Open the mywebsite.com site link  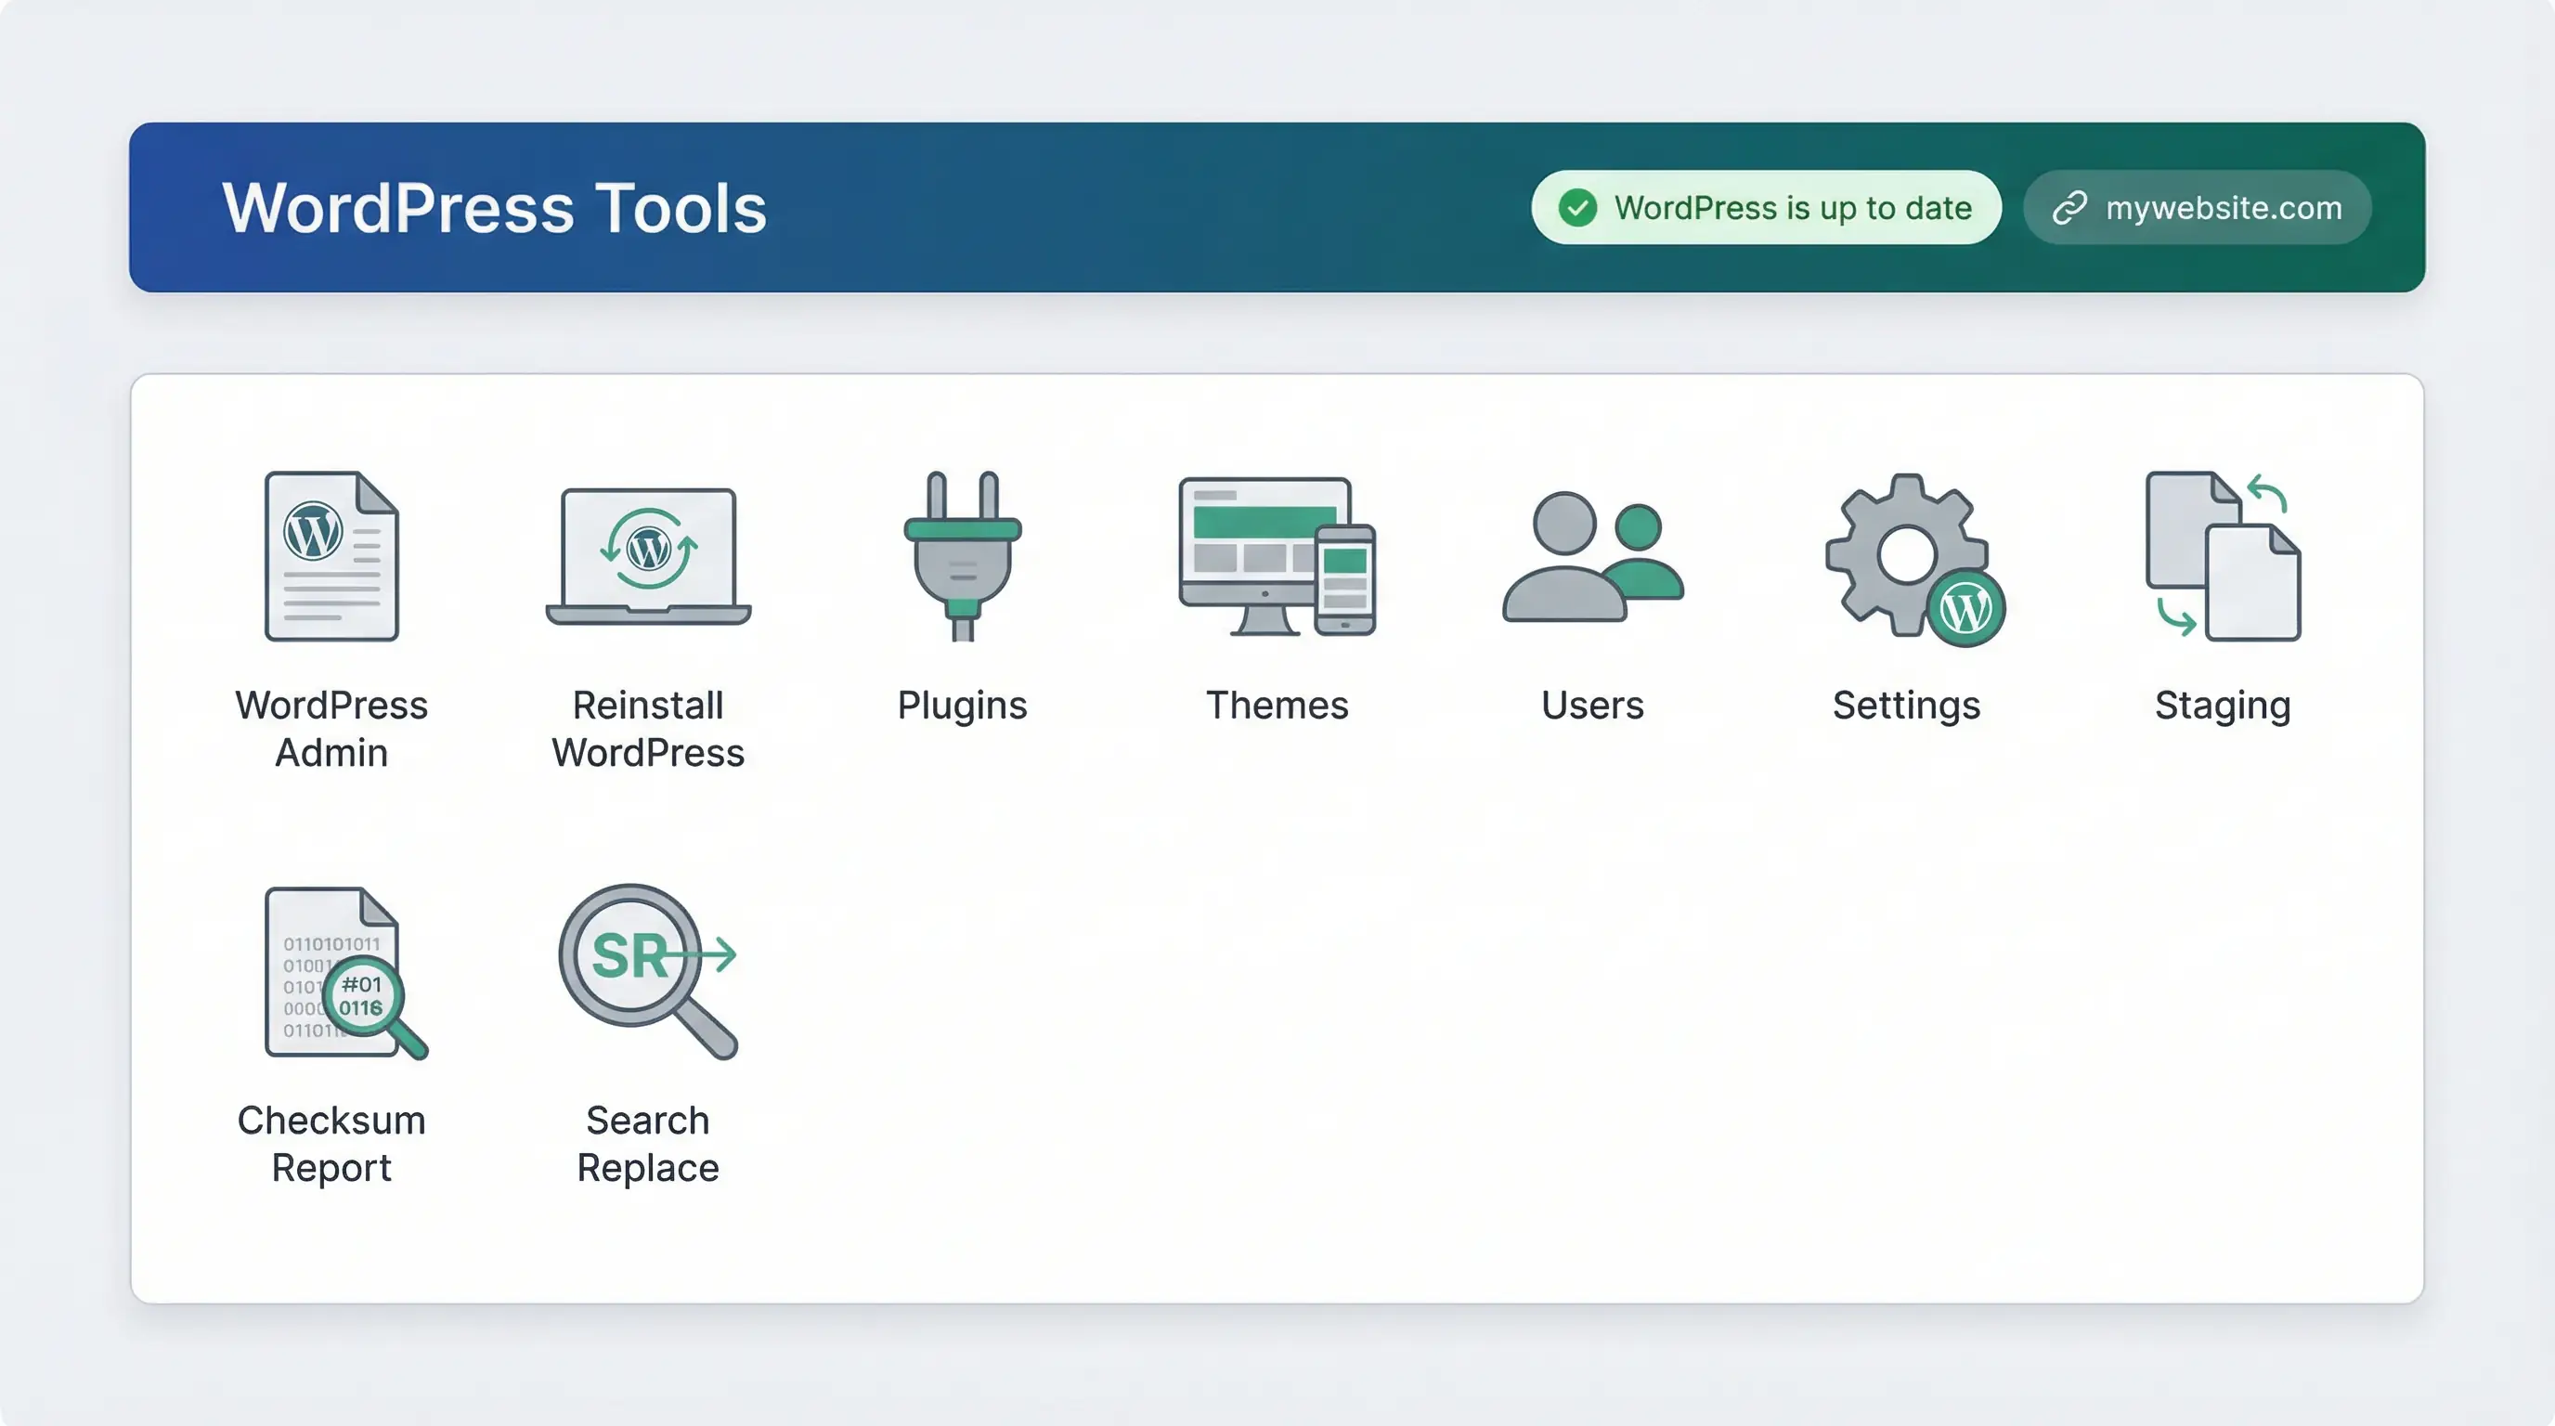(2197, 208)
